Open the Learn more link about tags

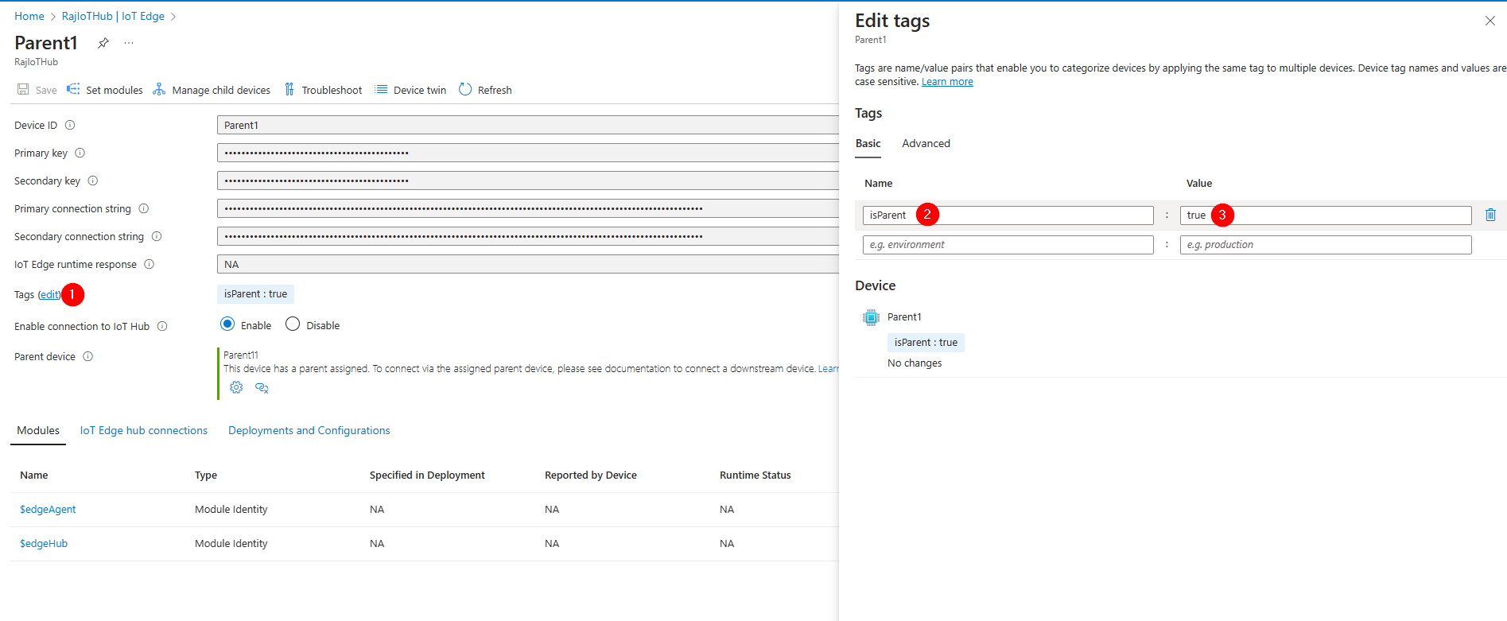click(947, 82)
